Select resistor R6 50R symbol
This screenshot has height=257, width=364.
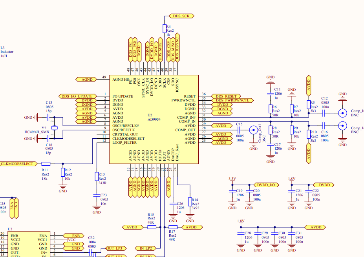click(x=271, y=109)
